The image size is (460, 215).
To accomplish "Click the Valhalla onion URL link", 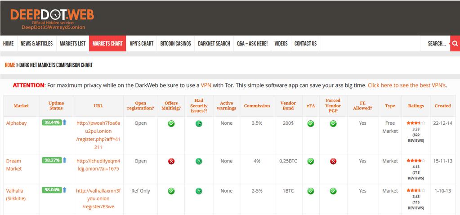I will pos(98,198).
